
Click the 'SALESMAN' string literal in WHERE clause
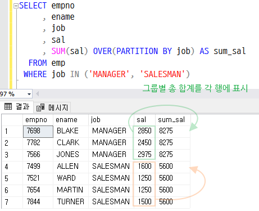[162, 74]
